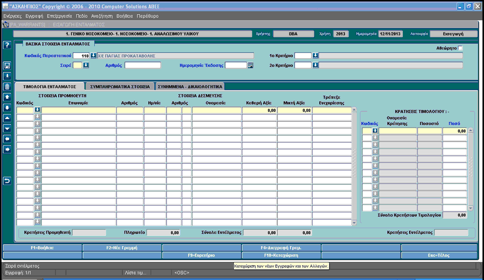The width and height of the screenshot is (484, 280).
Task: Open the Επεξεργασία menu
Action: pos(59,16)
